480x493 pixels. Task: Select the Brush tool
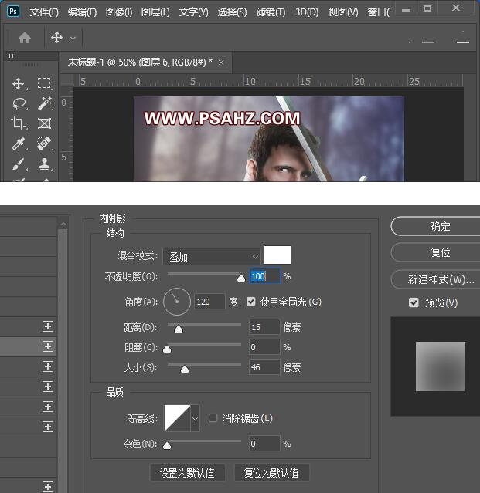point(19,164)
